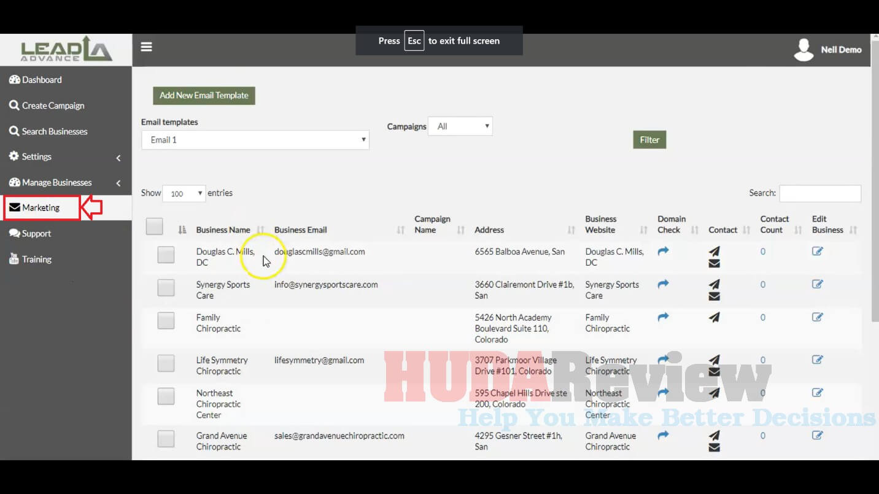Open the hamburger navigation menu

[146, 46]
